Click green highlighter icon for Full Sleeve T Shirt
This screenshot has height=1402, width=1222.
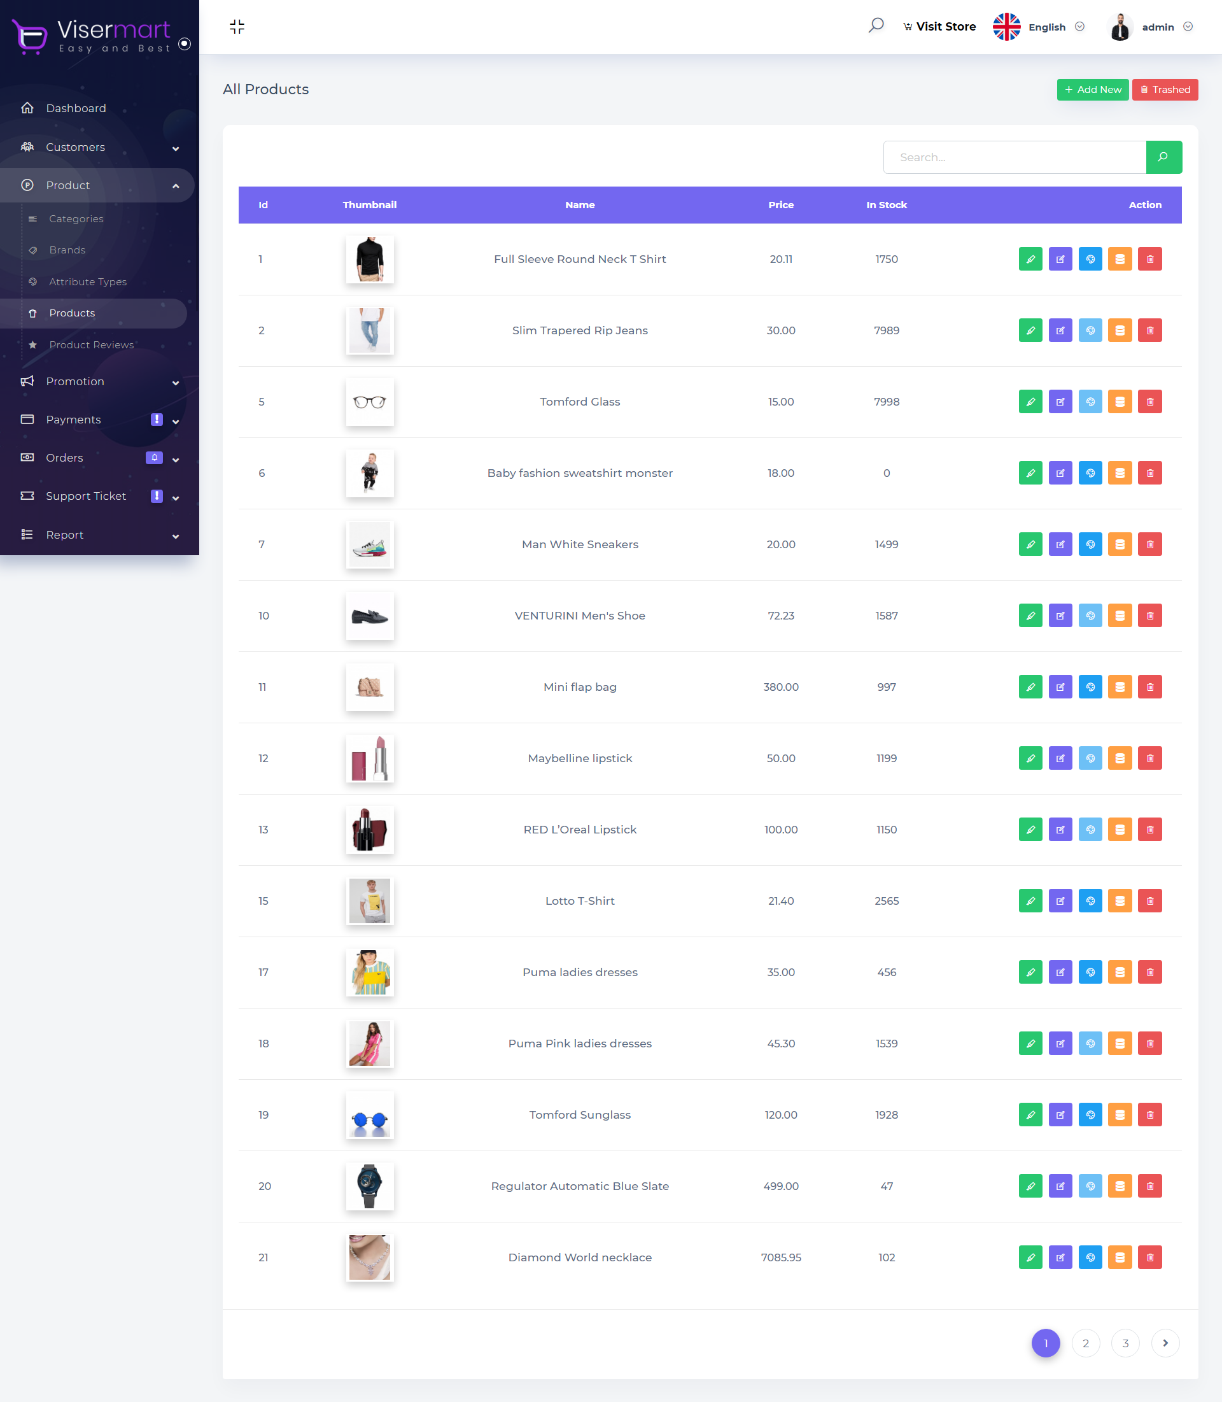(x=1030, y=259)
